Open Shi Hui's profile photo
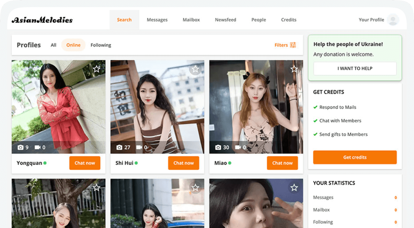The height and width of the screenshot is (228, 414). 157,103
